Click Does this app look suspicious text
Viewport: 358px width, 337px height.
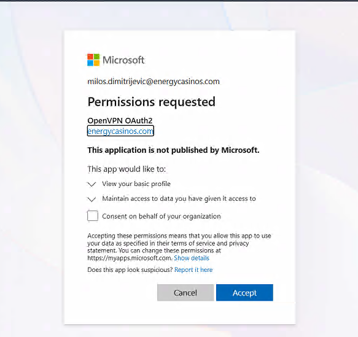coord(130,269)
